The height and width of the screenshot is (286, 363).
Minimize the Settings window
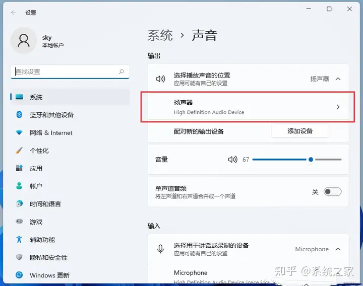[309, 9]
